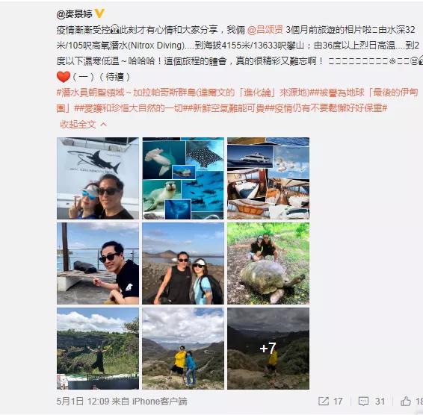Click the 5月1日 12:09 timestamp

(82, 402)
